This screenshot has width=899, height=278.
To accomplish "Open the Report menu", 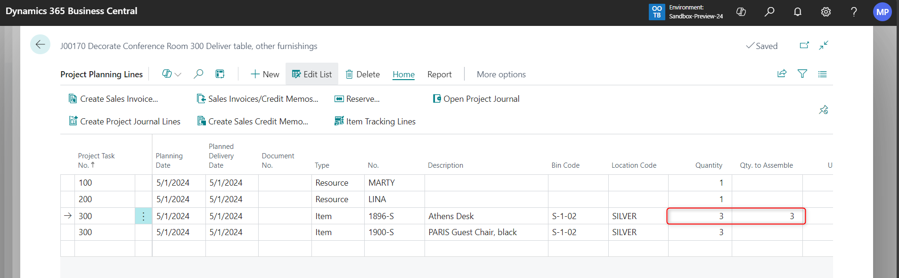I will [x=440, y=74].
